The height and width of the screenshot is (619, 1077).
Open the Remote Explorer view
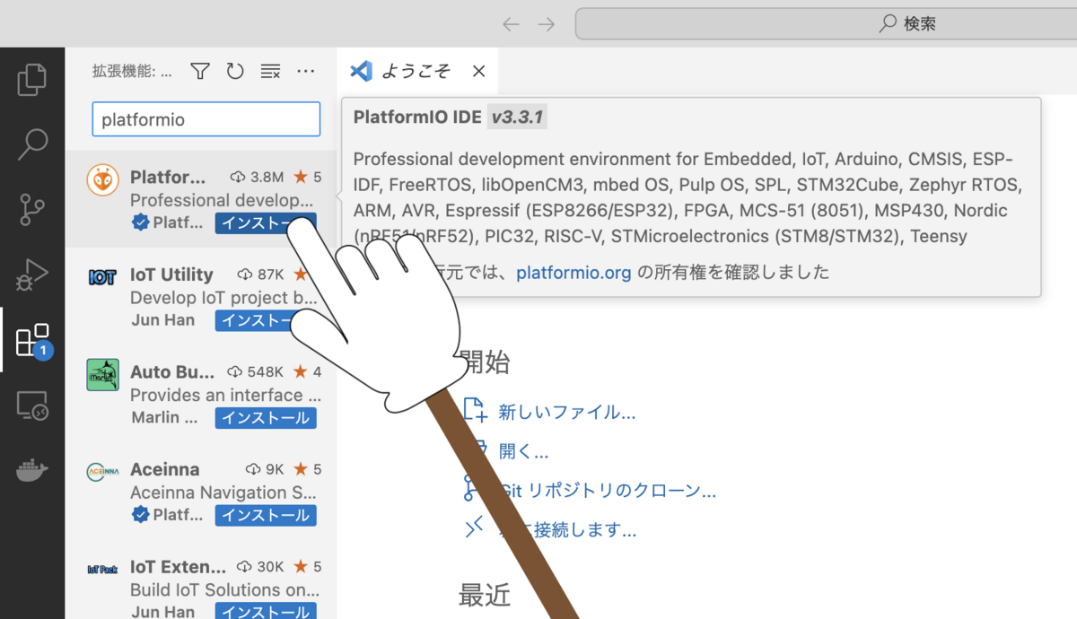click(32, 405)
